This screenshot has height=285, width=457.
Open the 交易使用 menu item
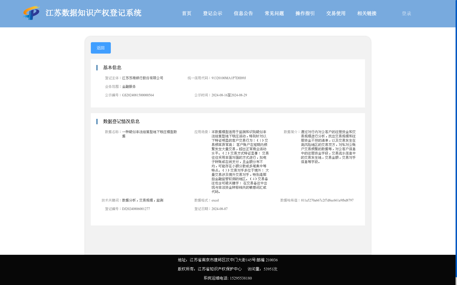point(336,13)
